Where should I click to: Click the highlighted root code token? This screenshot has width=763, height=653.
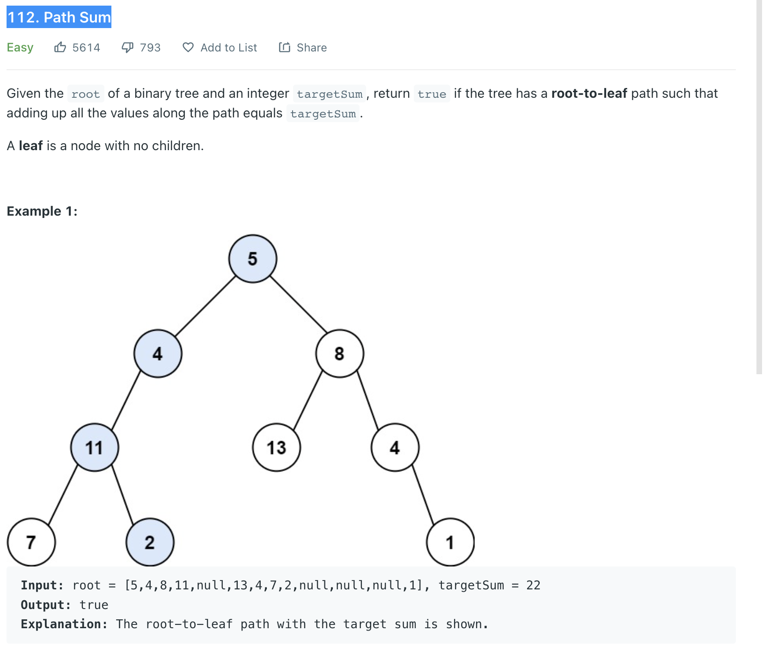(x=85, y=94)
